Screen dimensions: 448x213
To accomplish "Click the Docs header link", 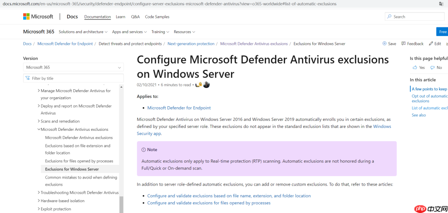I will pyautogui.click(x=72, y=17).
